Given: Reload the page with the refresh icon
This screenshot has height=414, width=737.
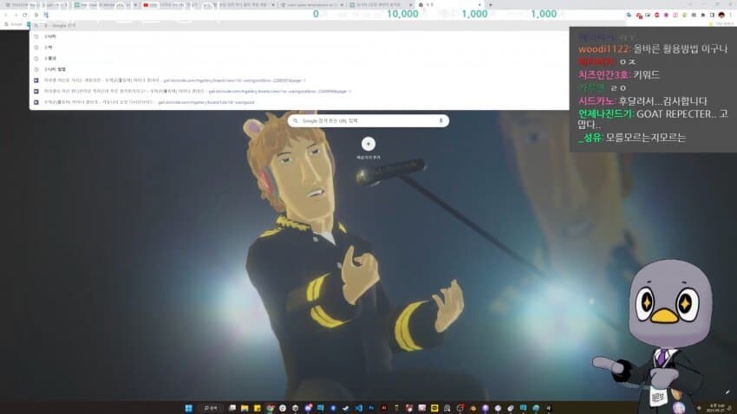Looking at the screenshot, I should coord(25,15).
